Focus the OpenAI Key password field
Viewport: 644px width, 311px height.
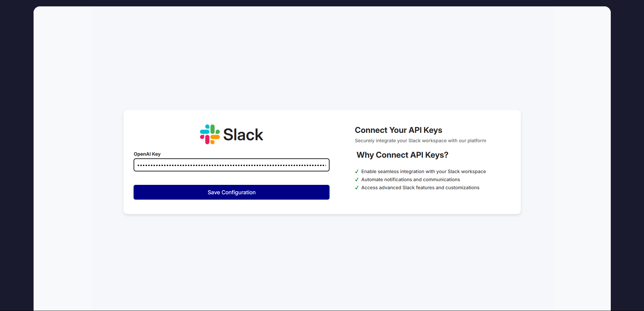(x=232, y=165)
